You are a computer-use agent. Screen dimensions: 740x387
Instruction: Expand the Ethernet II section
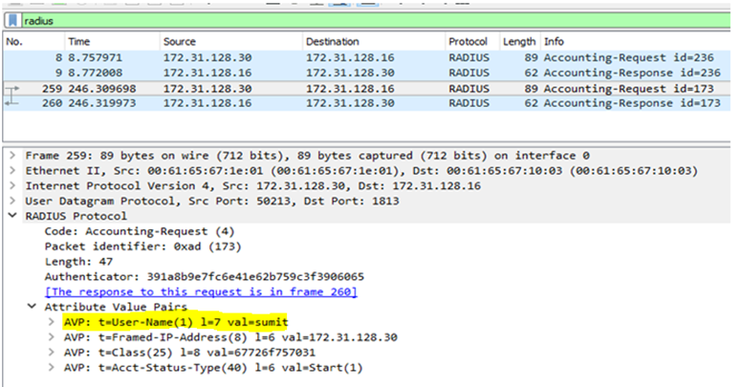point(11,170)
